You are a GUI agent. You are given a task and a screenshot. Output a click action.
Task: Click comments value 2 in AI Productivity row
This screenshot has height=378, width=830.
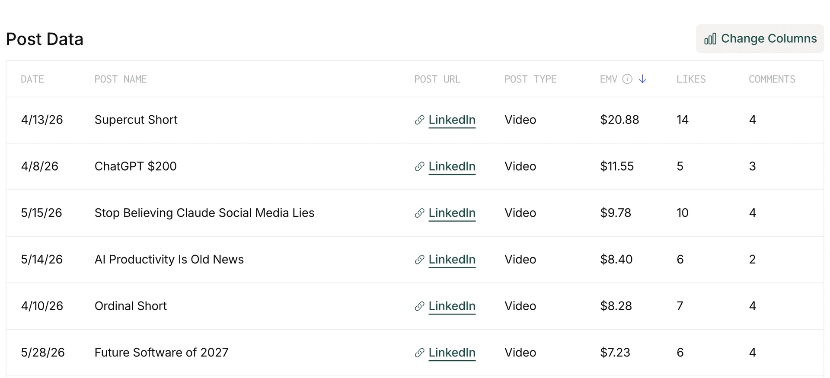[752, 259]
